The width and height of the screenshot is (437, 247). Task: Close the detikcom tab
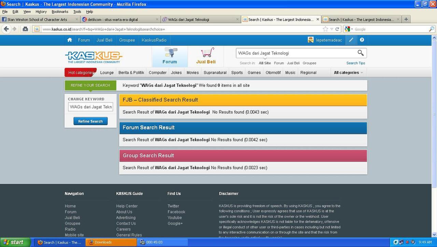click(157, 19)
